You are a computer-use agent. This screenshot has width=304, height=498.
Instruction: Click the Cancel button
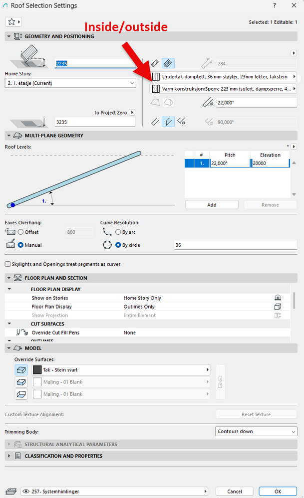tap(235, 492)
